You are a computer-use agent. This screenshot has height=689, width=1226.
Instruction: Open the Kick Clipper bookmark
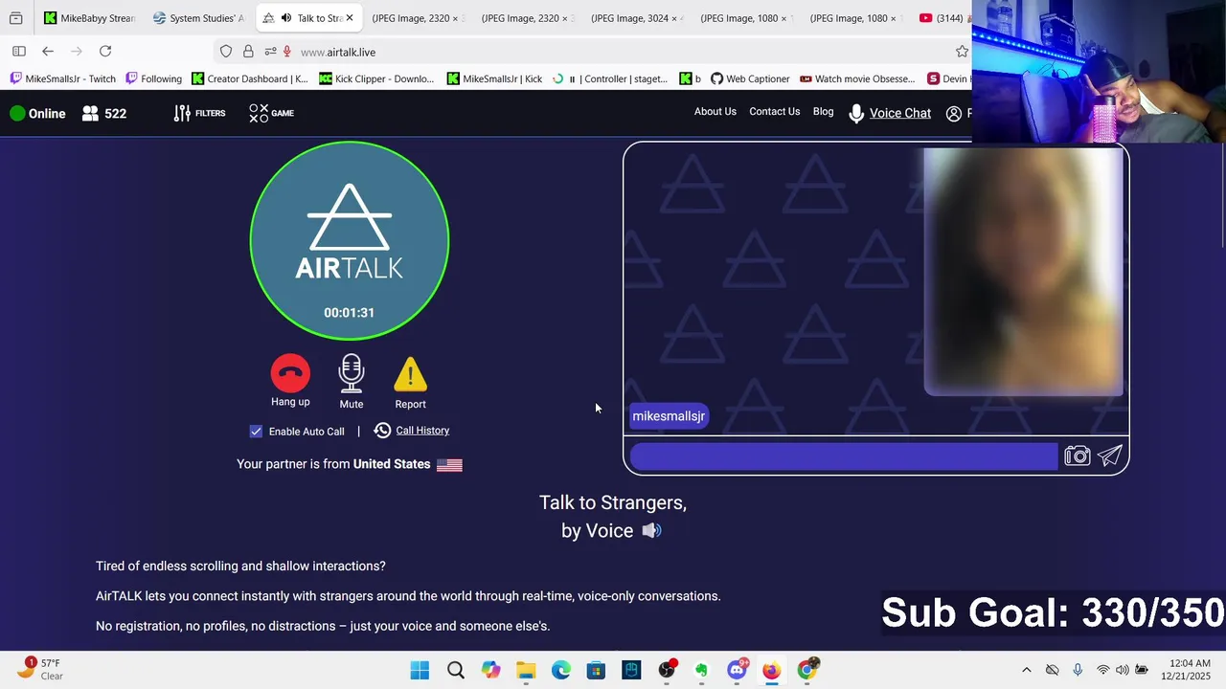pyautogui.click(x=376, y=78)
